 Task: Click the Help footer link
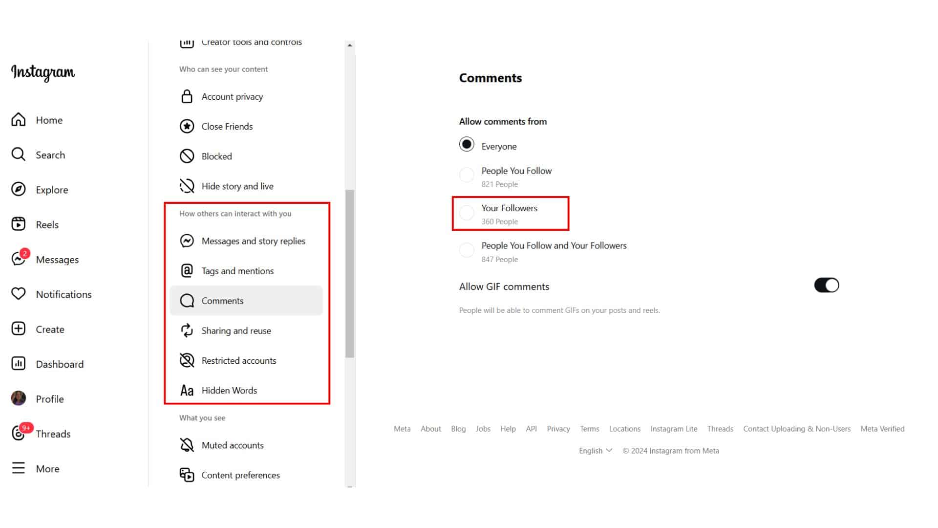pos(508,428)
